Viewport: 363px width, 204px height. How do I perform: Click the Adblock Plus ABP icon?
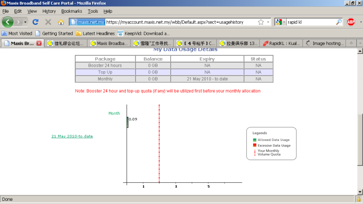pyautogui.click(x=351, y=22)
